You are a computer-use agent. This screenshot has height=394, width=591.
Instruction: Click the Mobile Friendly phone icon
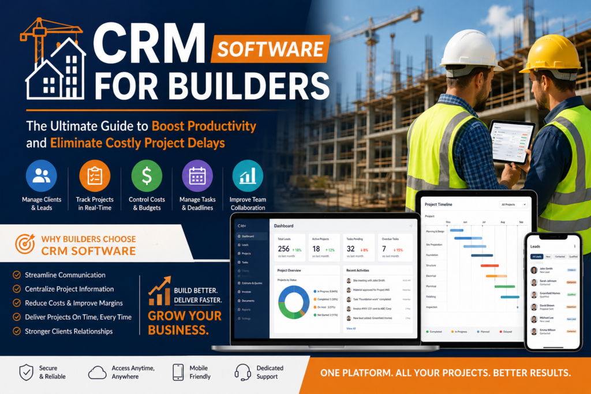[178, 372]
